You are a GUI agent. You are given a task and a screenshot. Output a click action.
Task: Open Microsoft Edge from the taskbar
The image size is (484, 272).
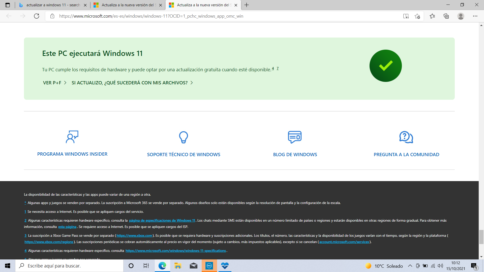tap(162, 266)
